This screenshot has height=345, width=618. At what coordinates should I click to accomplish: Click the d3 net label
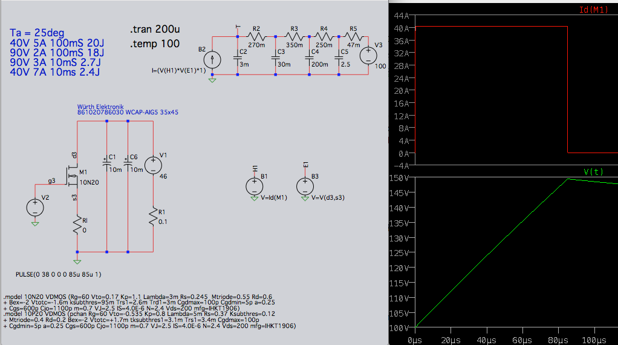click(74, 155)
